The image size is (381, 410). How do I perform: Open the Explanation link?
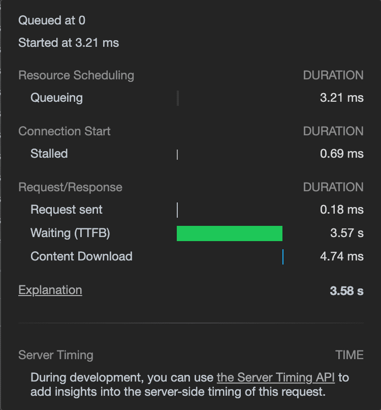(50, 290)
